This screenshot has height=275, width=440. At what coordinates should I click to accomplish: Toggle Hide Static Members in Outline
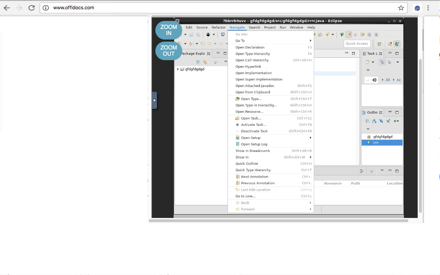click(x=388, y=121)
